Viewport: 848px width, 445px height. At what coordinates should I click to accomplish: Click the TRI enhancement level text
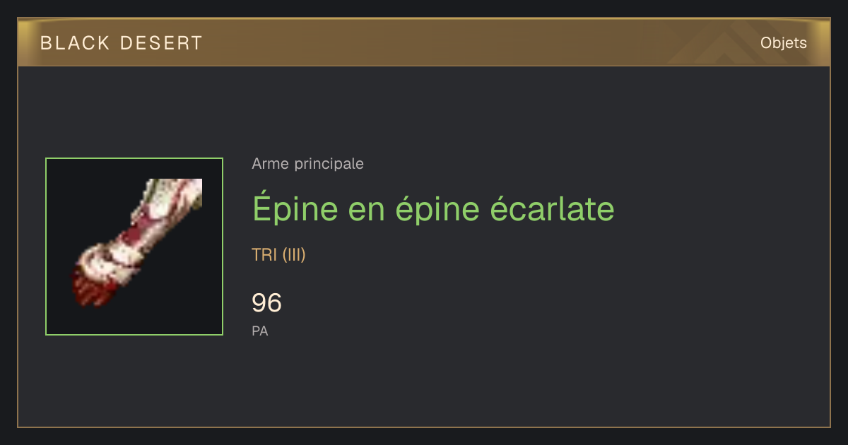[264, 255]
